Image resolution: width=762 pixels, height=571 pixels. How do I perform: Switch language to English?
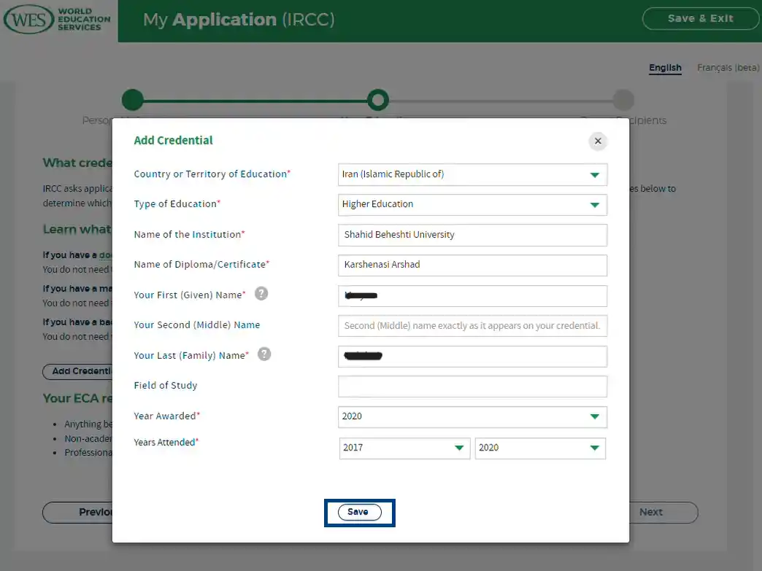click(x=665, y=68)
